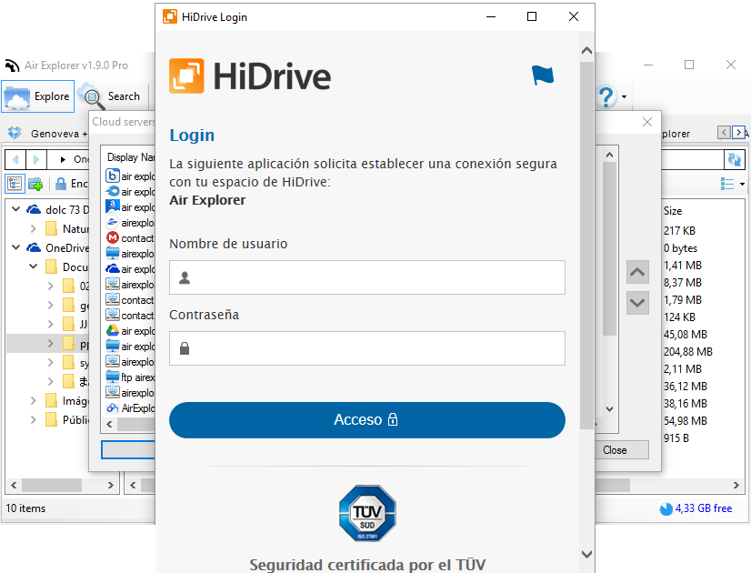
Task: Click the refresh icon in the right pane
Action: pyautogui.click(x=735, y=159)
